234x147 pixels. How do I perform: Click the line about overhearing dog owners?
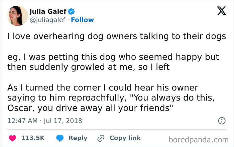point(117,36)
